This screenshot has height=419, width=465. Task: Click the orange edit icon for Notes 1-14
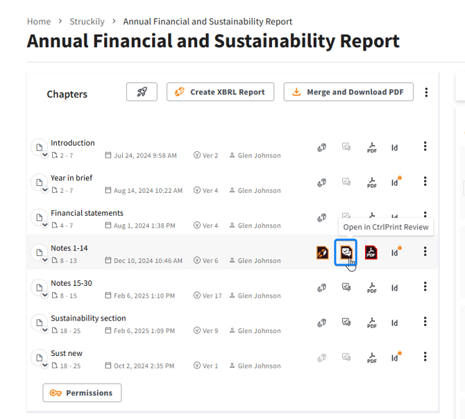tap(322, 253)
